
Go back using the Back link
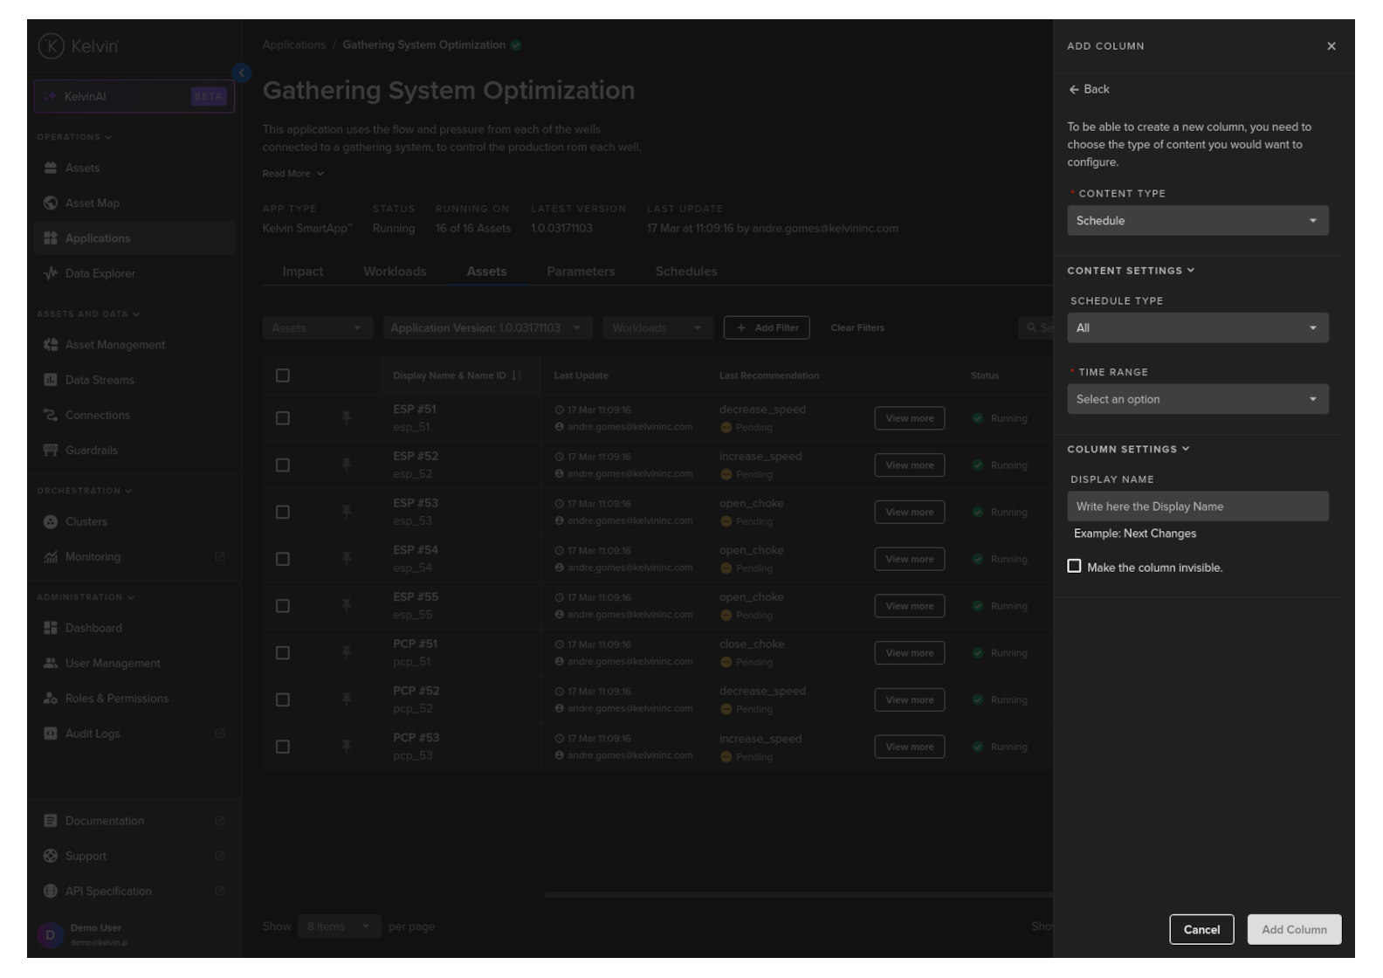[x=1089, y=89]
